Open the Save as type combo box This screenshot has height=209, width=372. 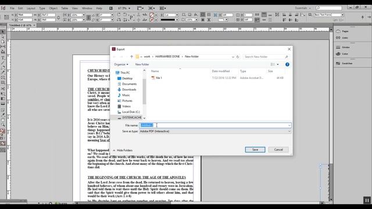[x=215, y=131]
